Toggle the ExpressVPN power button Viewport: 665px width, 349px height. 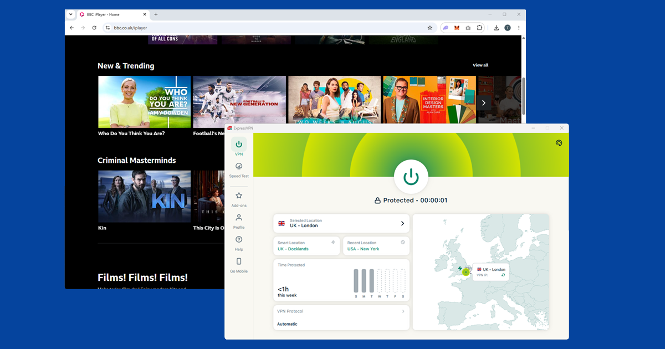pyautogui.click(x=411, y=177)
